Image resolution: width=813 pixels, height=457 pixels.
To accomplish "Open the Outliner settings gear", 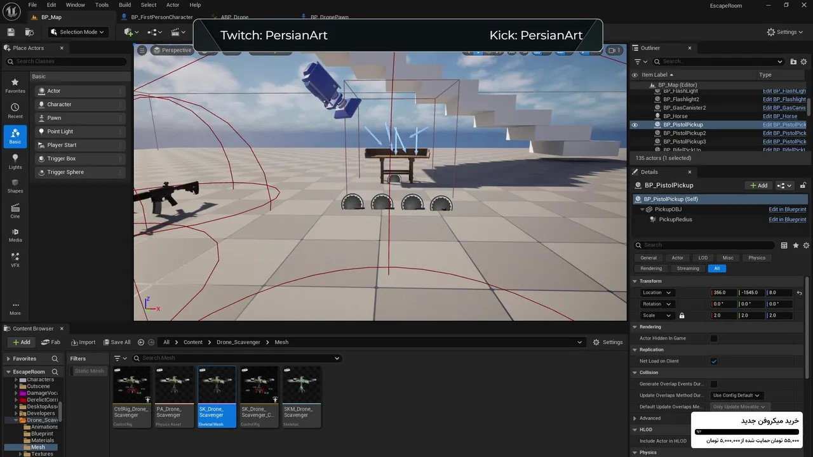I will (x=805, y=62).
